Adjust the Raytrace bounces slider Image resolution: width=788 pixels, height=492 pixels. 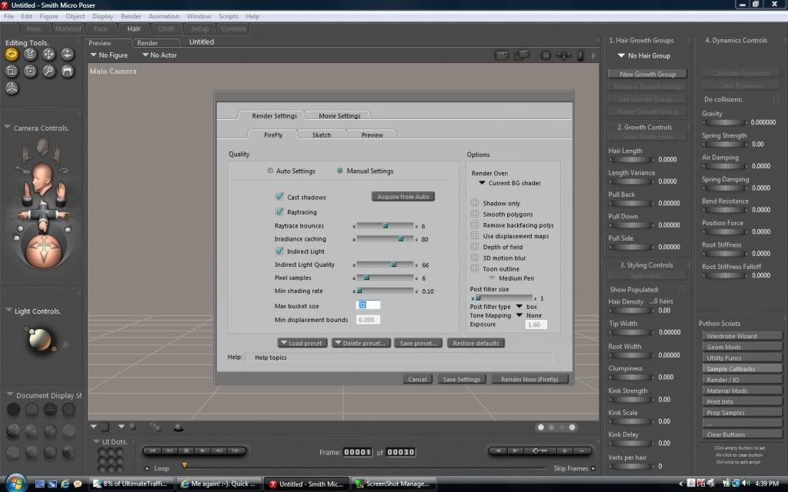[385, 226]
